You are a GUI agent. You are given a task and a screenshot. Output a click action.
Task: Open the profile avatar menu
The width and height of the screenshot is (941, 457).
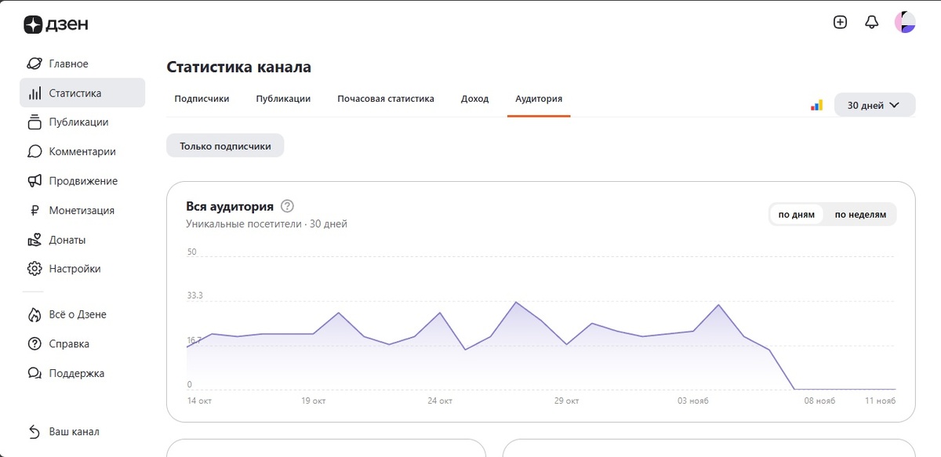[x=905, y=22]
